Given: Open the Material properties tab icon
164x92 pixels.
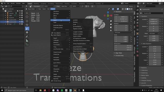Looking at the screenshot, I should click(x=138, y=52).
